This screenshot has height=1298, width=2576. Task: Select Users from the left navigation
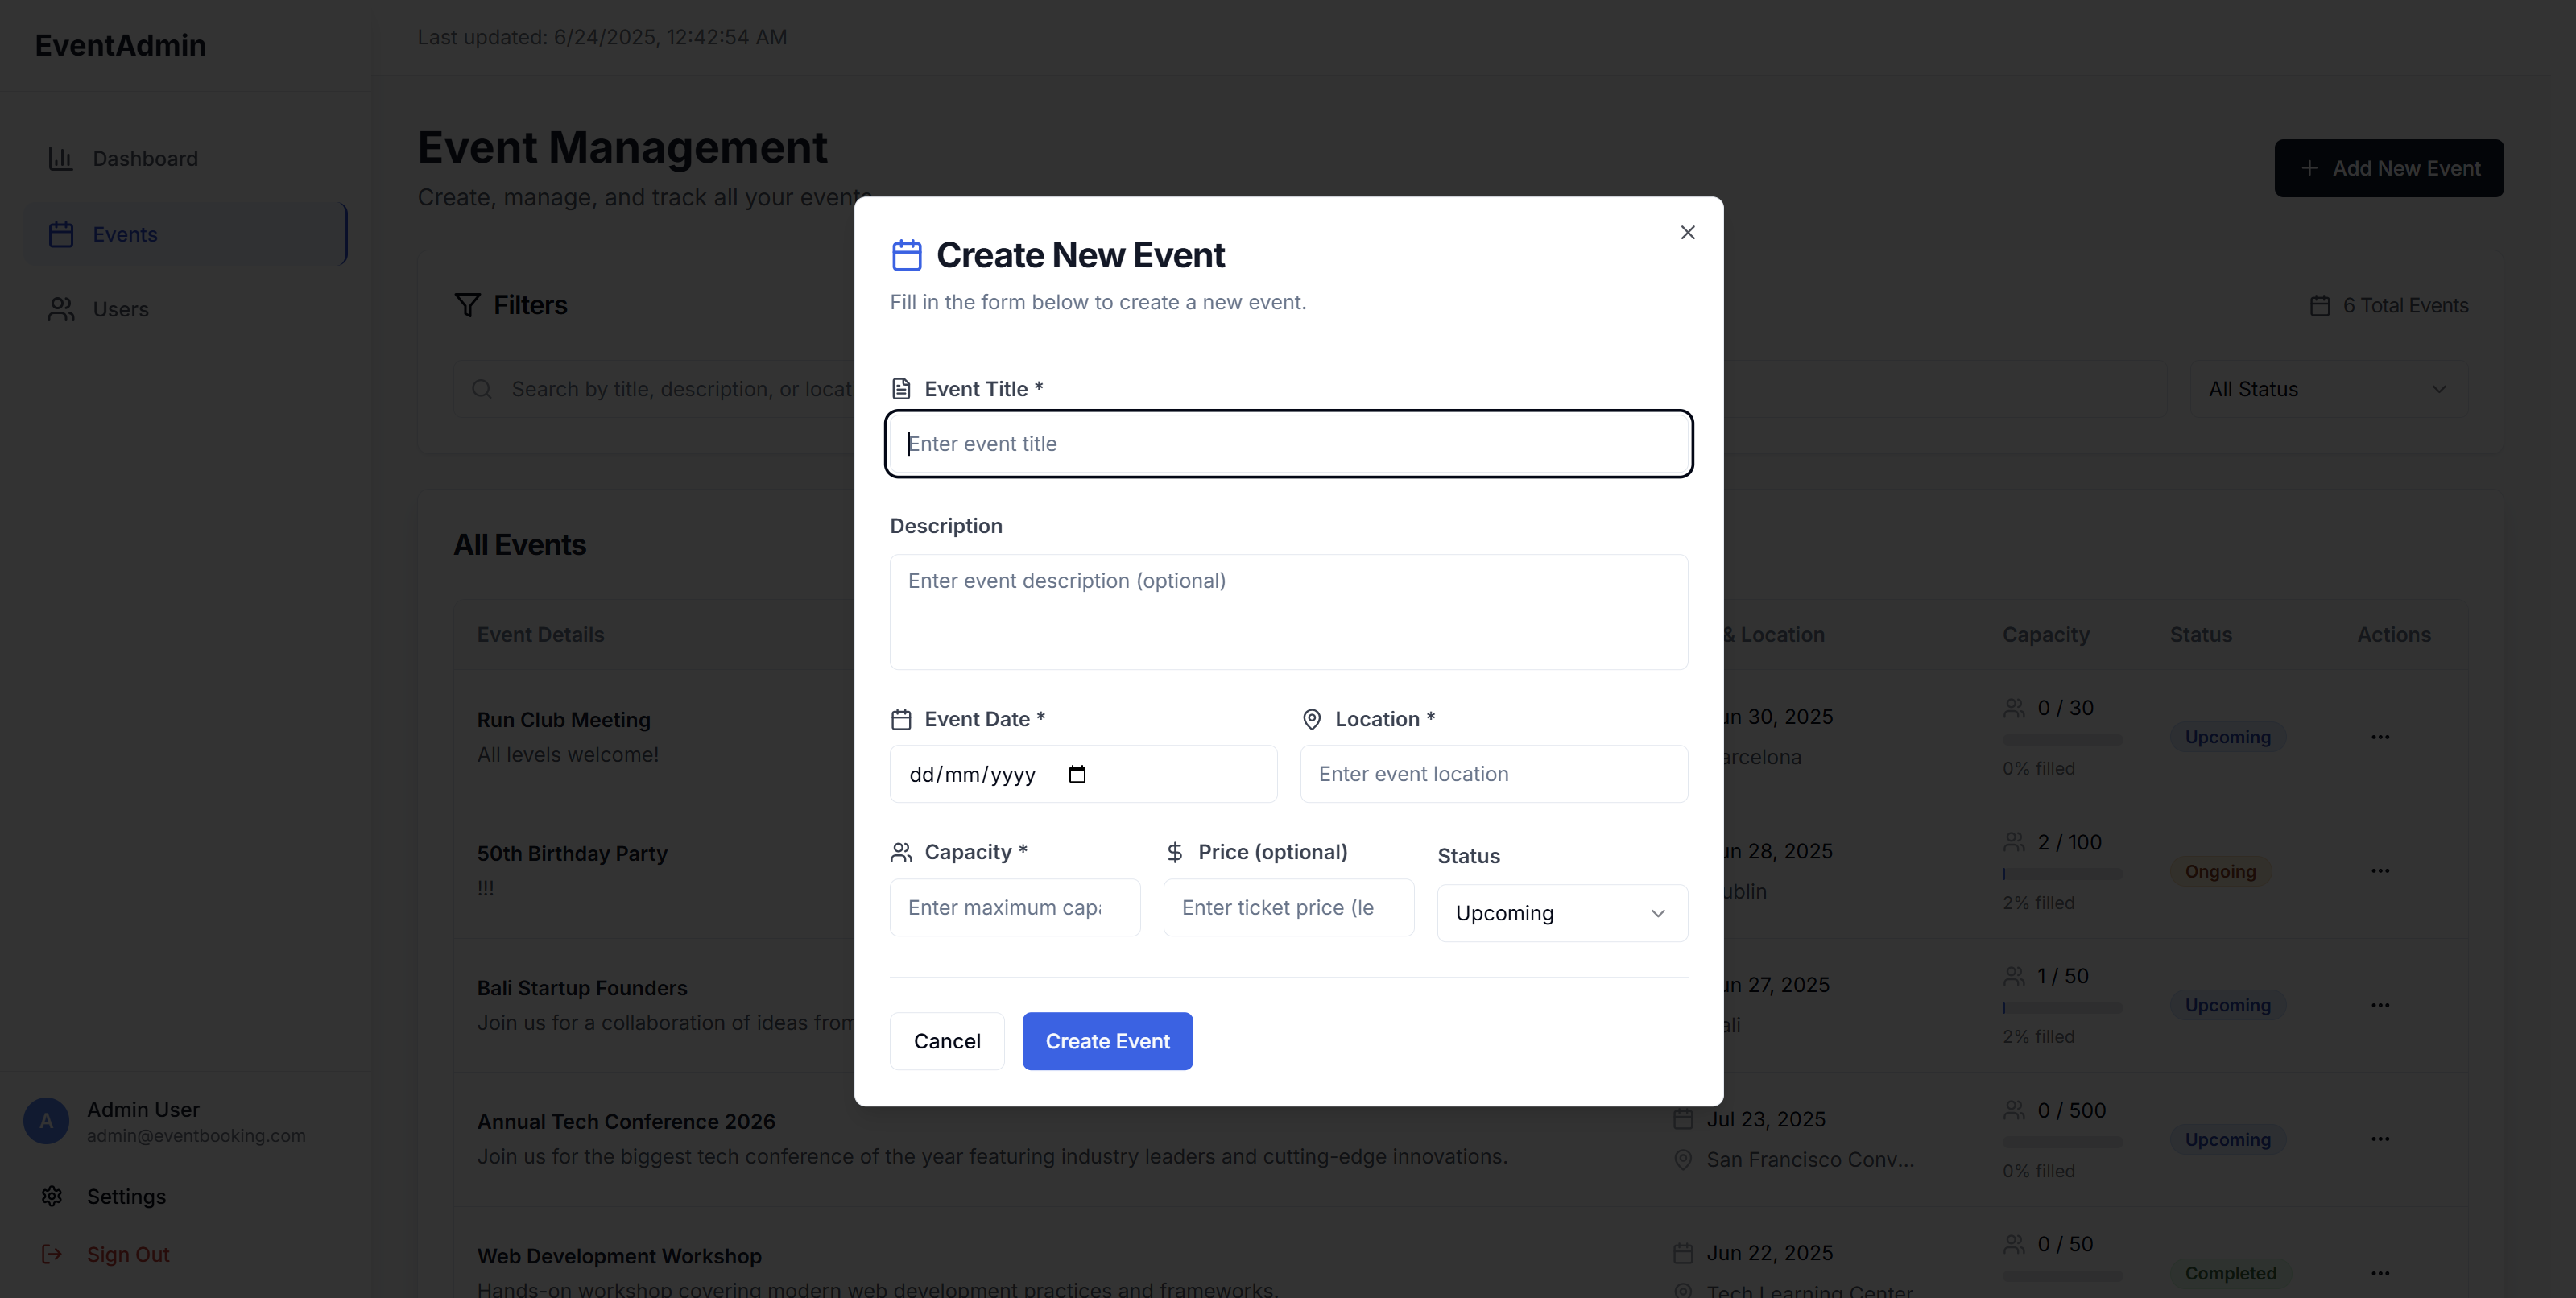tap(121, 309)
